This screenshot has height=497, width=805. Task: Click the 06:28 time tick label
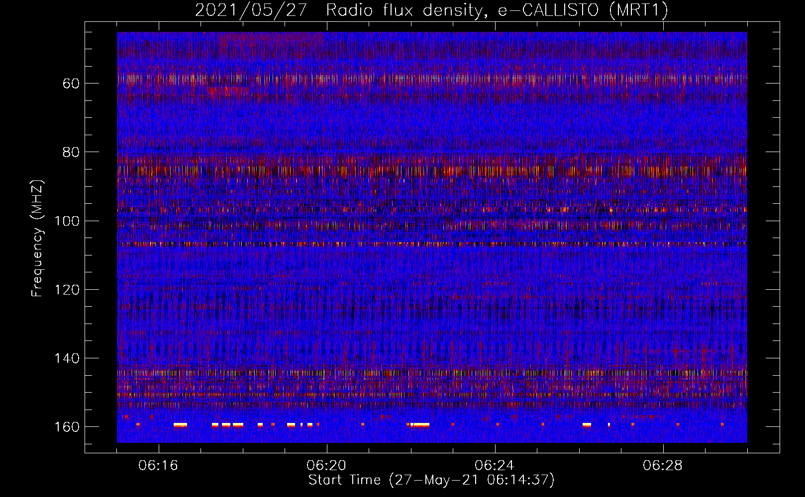(663, 466)
